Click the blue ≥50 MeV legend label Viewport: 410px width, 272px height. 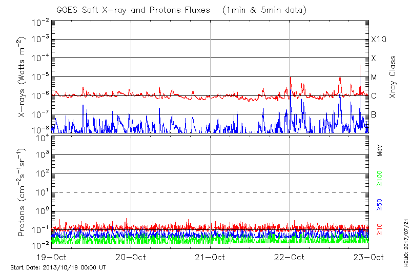tap(380, 204)
